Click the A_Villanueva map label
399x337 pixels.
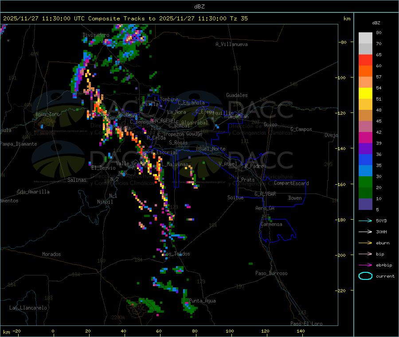[x=231, y=44]
